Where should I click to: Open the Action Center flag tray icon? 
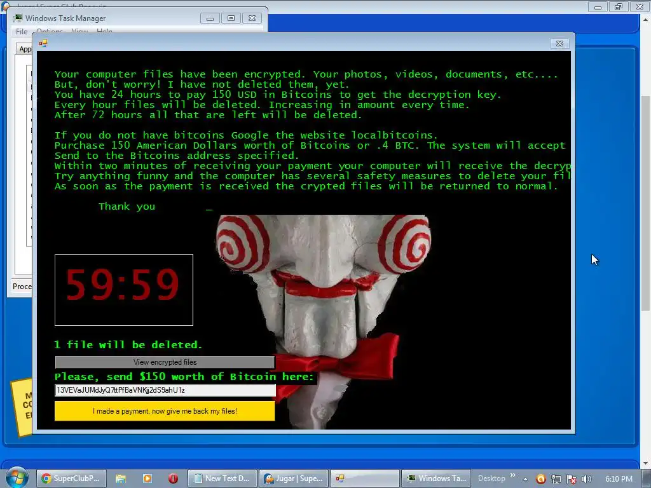coord(572,479)
